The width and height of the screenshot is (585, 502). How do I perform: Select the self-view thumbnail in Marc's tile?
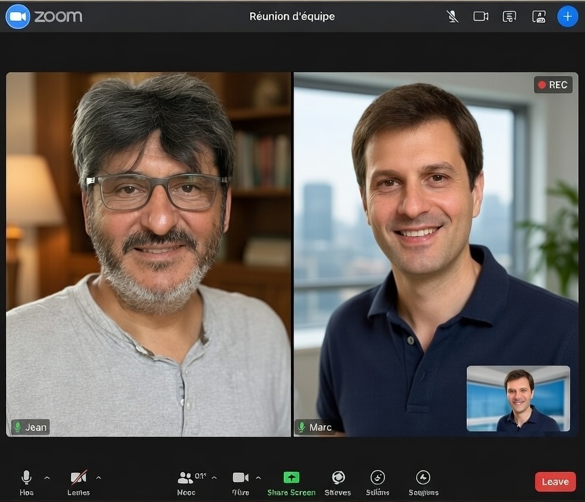518,398
